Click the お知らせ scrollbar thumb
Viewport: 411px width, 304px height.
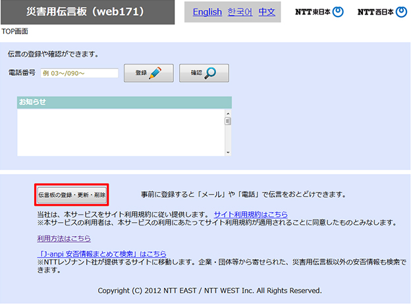click(228, 121)
